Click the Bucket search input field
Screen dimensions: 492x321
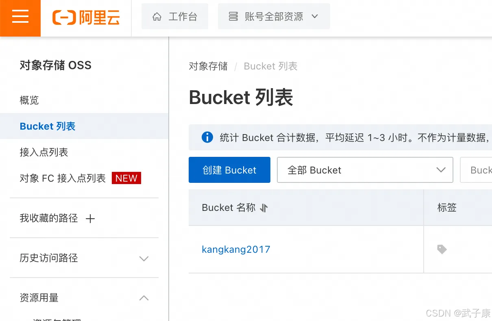tap(476, 170)
